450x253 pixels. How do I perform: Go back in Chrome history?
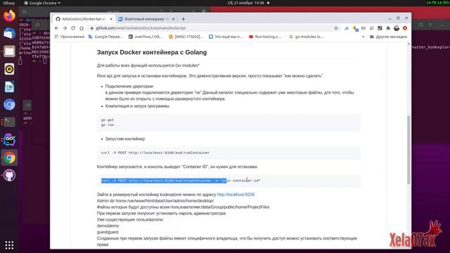click(56, 28)
